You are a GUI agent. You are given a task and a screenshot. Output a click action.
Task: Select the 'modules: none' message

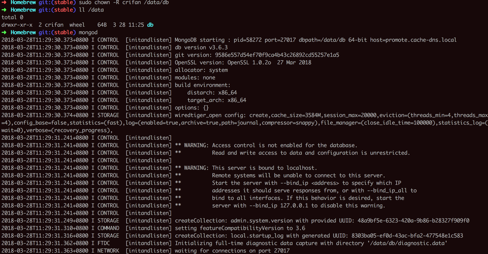point(195,78)
